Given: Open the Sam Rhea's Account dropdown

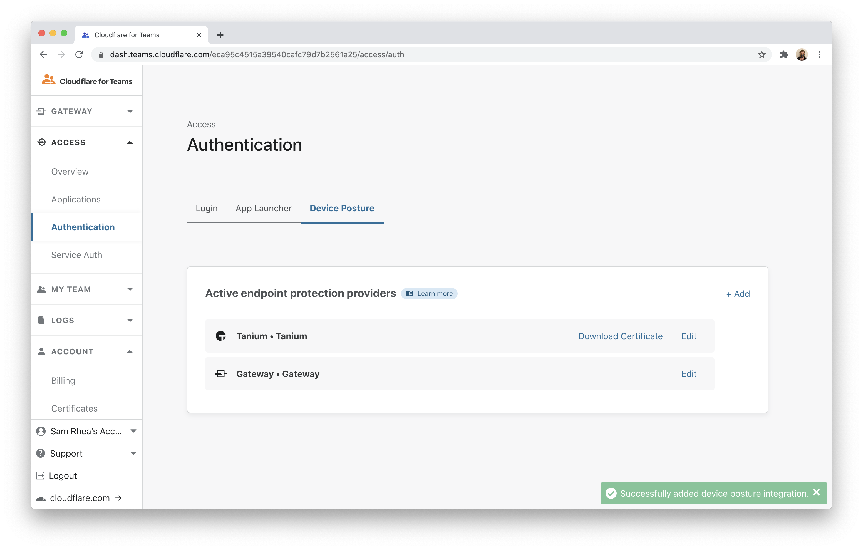Looking at the screenshot, I should (133, 431).
